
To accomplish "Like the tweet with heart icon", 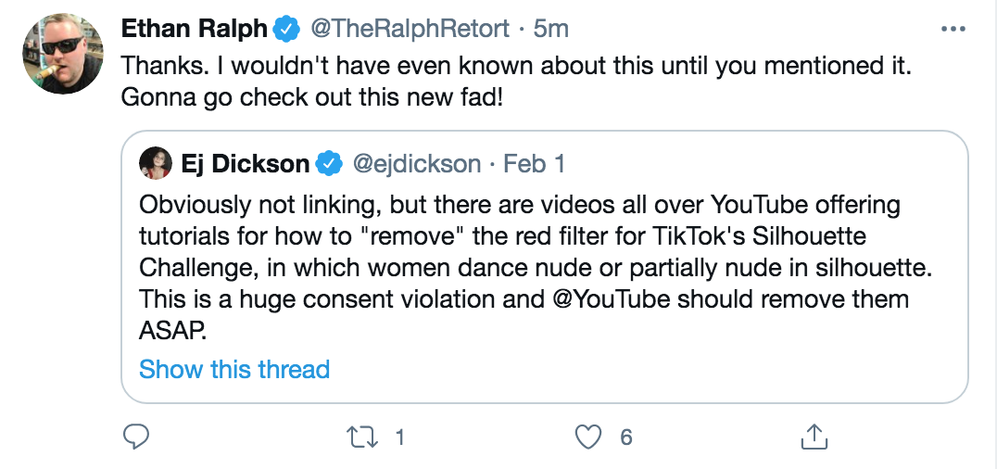I will pos(588,437).
